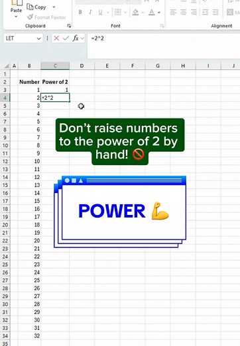Apply the Font Color button
240x346 pixels.
pyautogui.click(x=152, y=12)
